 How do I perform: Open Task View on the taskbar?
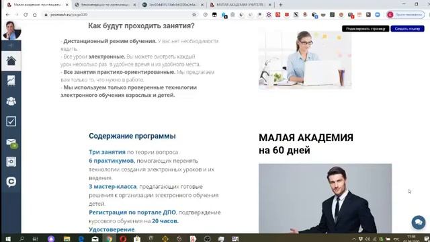point(35,239)
